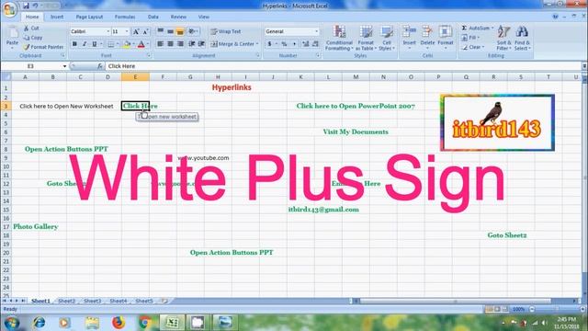Click the insert function fx icon
This screenshot has width=588, height=331.
pos(100,66)
